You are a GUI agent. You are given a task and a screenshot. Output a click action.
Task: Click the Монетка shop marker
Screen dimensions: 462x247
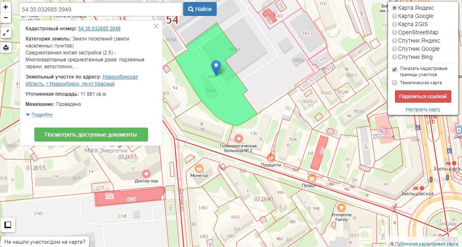(199, 168)
